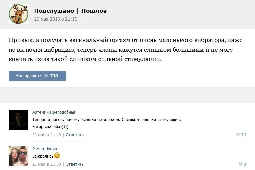Open Артемий Преподобный's dark profile picture

click(x=18, y=120)
